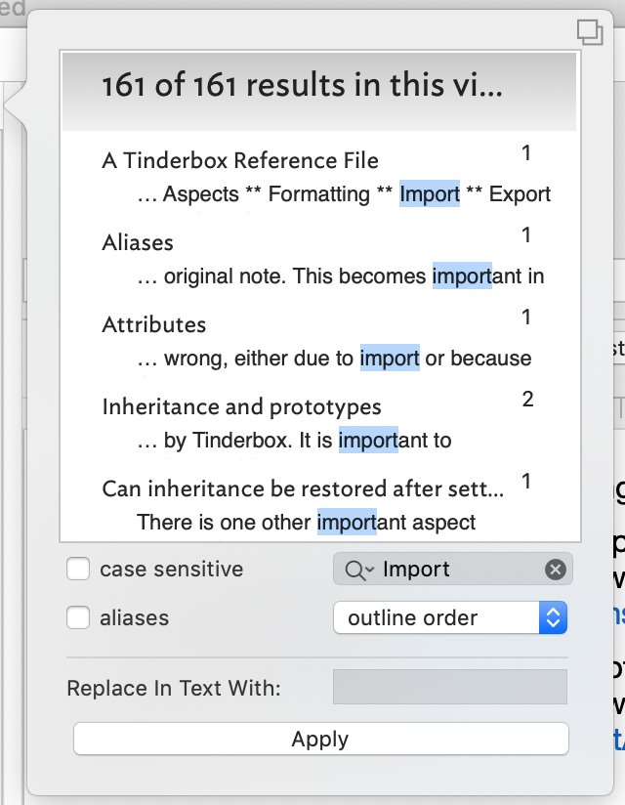This screenshot has width=625, height=805.
Task: Click the 'wrong, either due to import' snippet
Action: pos(335,359)
